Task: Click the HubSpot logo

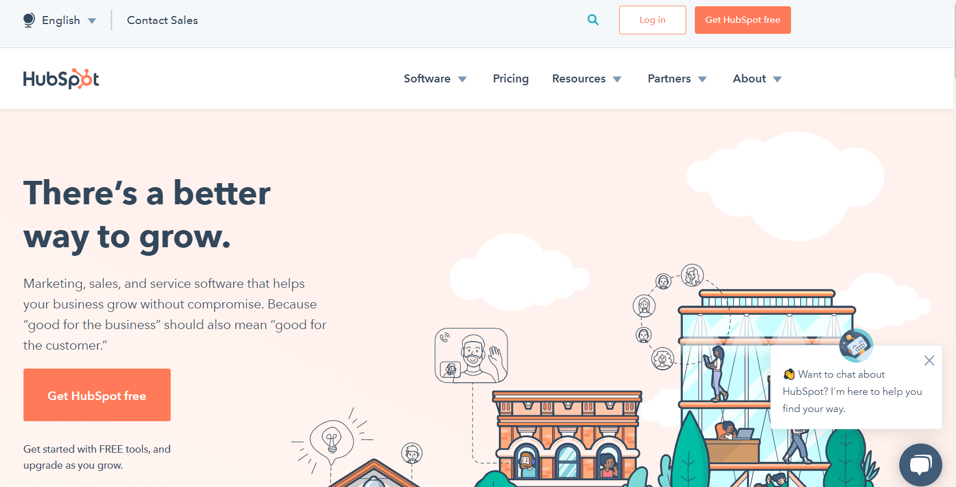Action: click(61, 78)
